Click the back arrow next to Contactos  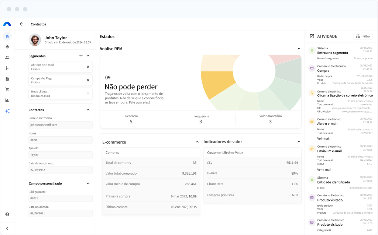[21, 24]
